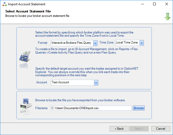173x135 pixels.
Task: Minimize the Import Account Statement window
Action: pyautogui.click(x=143, y=4)
